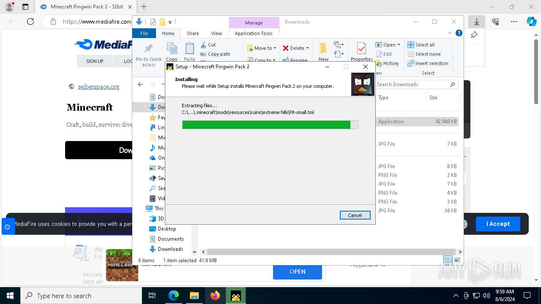
Task: Open a new tab in Edge
Action: 144,7
